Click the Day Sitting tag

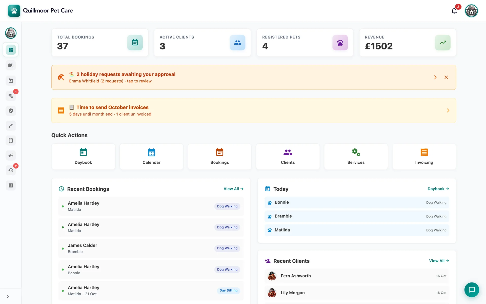click(x=229, y=291)
